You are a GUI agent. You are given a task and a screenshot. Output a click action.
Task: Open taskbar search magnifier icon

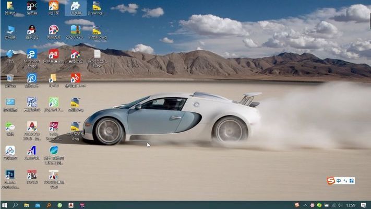tap(15, 205)
